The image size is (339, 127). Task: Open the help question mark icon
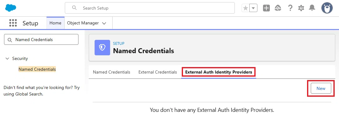pos(290,8)
